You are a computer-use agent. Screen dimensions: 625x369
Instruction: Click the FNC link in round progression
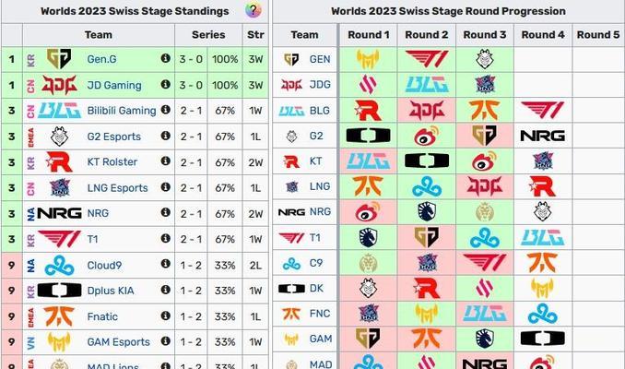[x=320, y=314]
